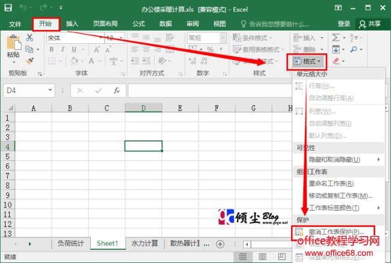Switch to the 页面布局 tab
The image size is (391, 263).
(x=105, y=24)
